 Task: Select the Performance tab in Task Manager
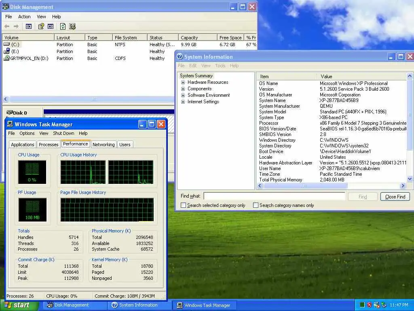pos(76,144)
